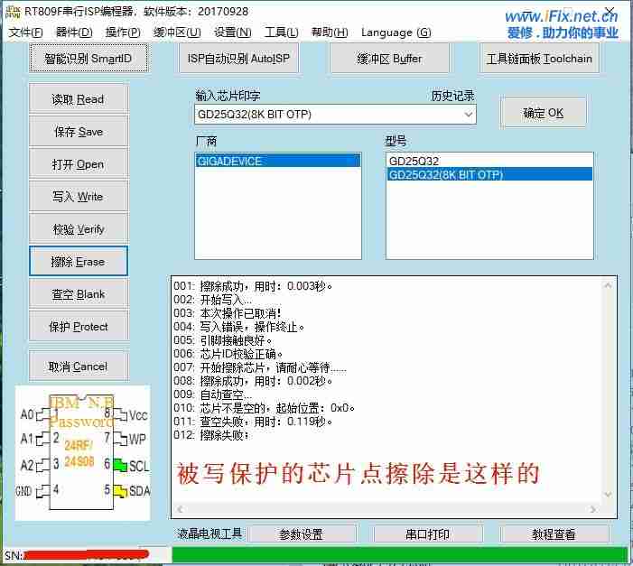
Task: Confirm with the 确定 OK button
Action: pyautogui.click(x=543, y=113)
